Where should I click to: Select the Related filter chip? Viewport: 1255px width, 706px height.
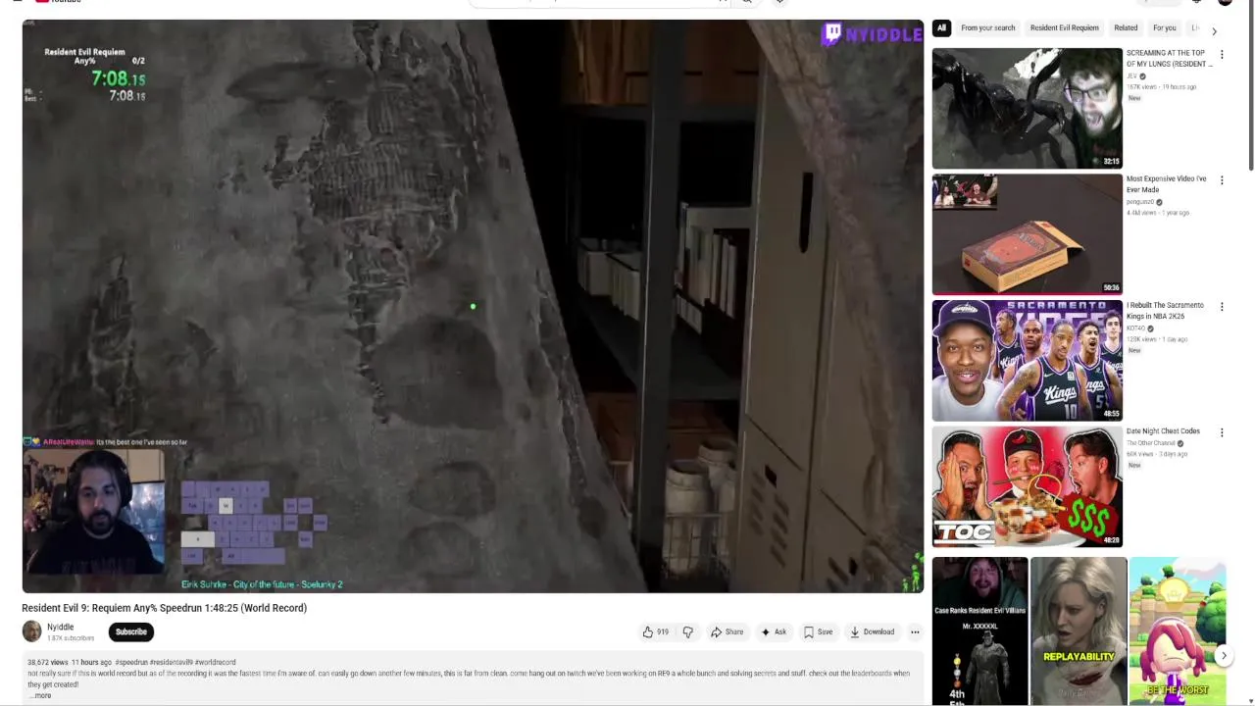point(1126,28)
